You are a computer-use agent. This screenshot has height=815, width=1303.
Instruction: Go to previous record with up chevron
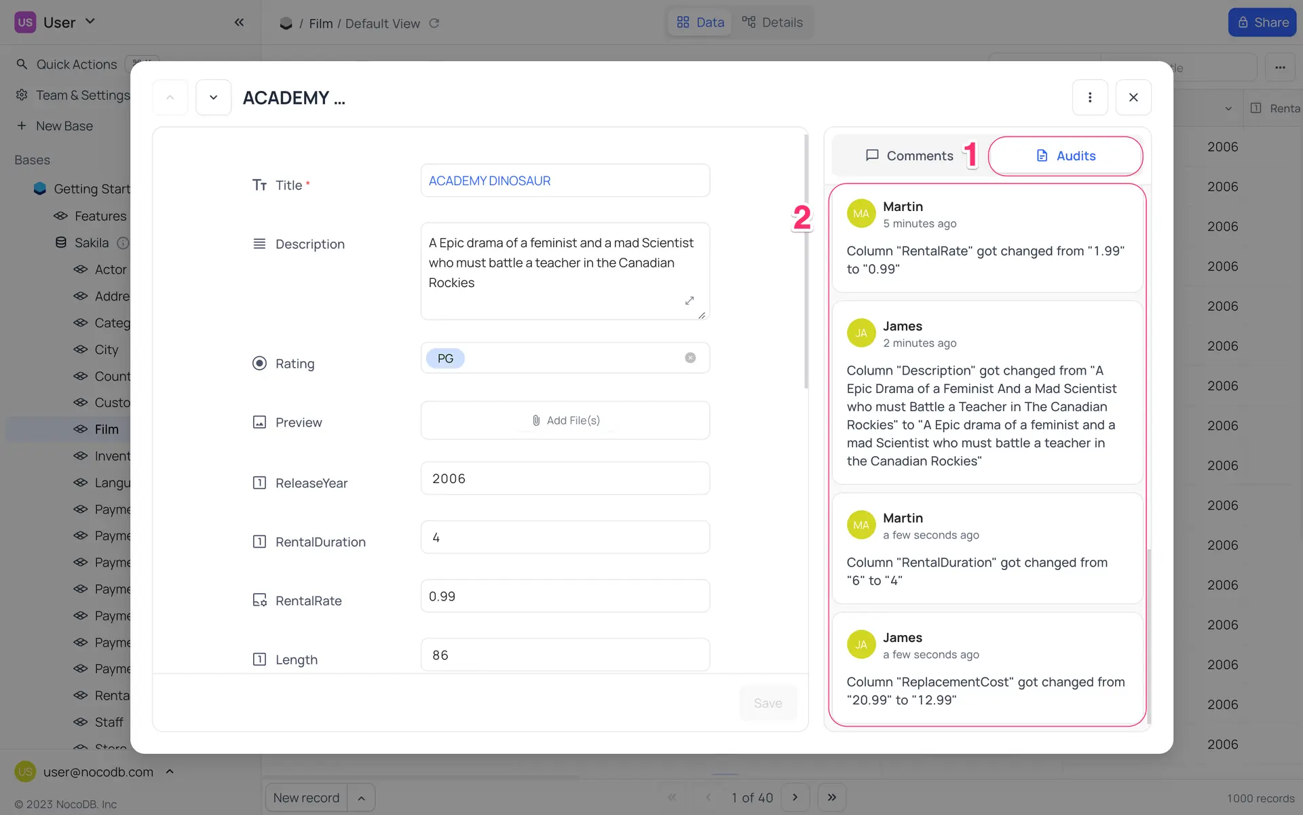170,97
